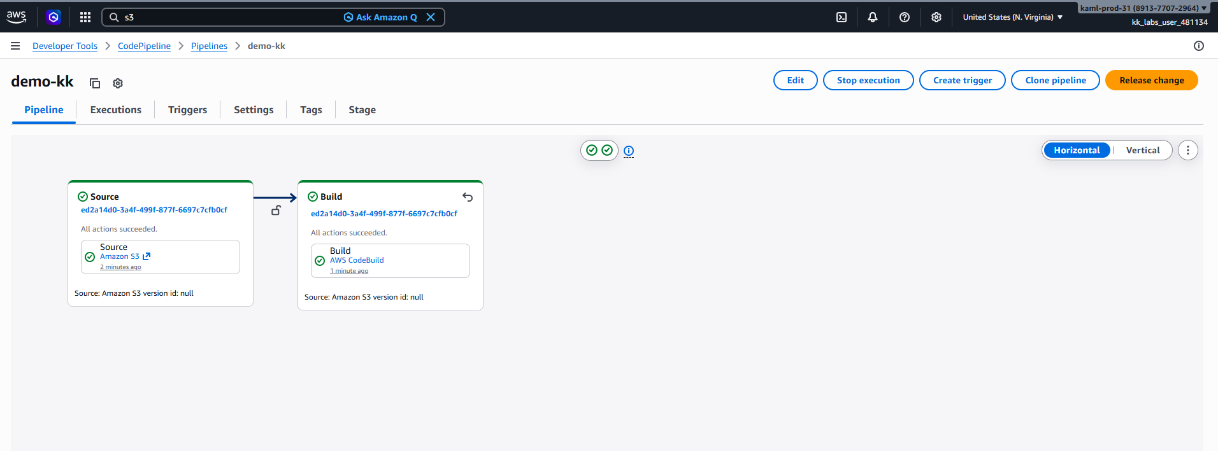Image resolution: width=1218 pixels, height=451 pixels.
Task: Open the info panel icon at right
Action: click(x=1199, y=46)
